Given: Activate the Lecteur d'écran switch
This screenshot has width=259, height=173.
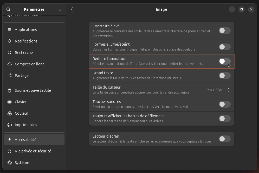Looking at the screenshot, I should click(224, 139).
